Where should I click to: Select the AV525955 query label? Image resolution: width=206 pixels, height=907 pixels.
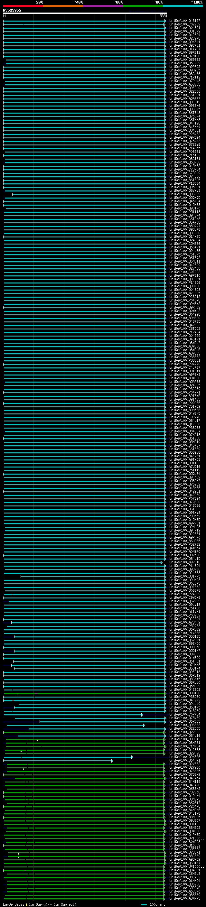pyautogui.click(x=12, y=10)
